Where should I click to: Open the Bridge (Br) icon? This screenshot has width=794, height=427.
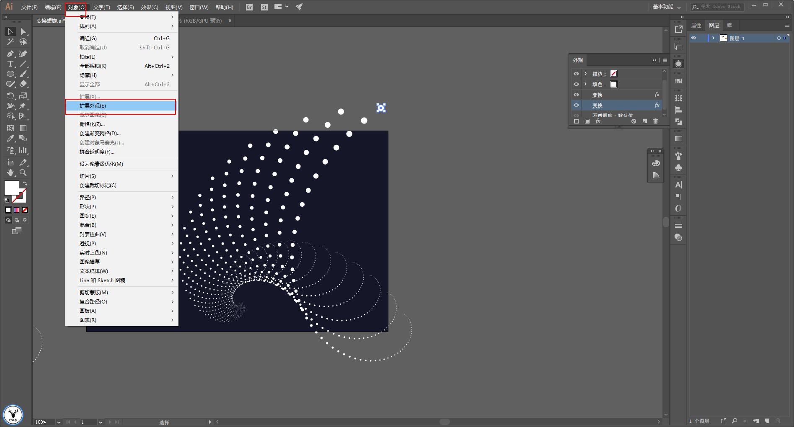(x=249, y=7)
